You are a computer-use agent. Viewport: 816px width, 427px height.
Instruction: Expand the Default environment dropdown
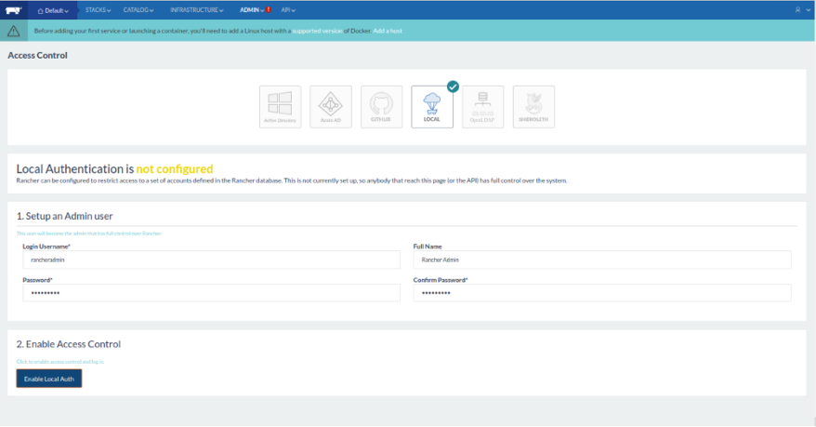(54, 9)
